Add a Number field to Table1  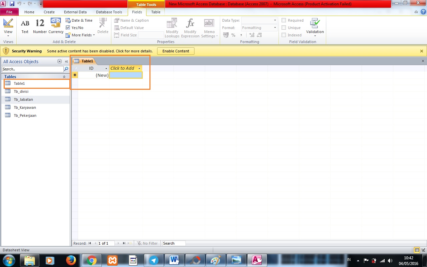point(39,25)
